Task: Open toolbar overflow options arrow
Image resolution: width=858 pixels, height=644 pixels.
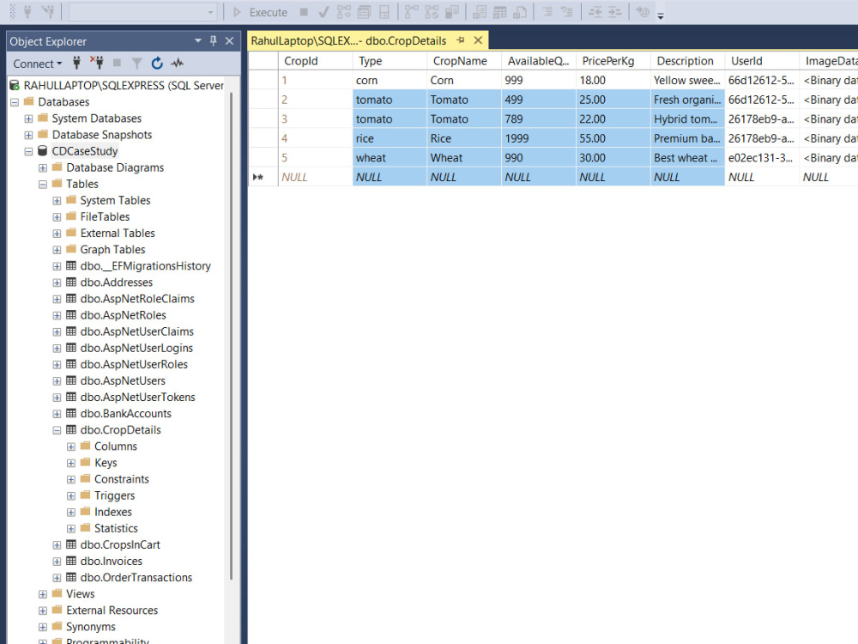Action: point(661,15)
